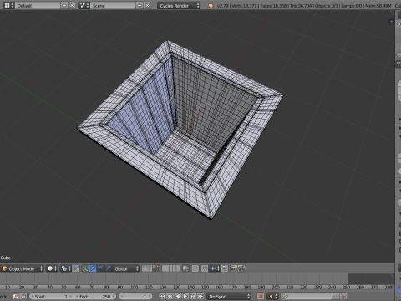Play the animation in reverse

(177, 296)
